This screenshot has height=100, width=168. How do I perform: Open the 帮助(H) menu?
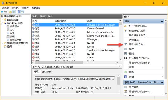[x=36, y=8]
